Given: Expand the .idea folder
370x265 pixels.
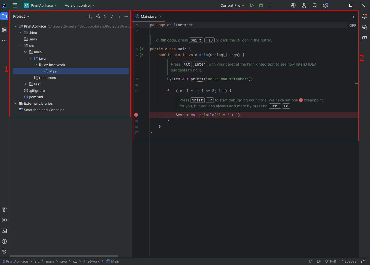Looking at the screenshot, I should pyautogui.click(x=20, y=33).
